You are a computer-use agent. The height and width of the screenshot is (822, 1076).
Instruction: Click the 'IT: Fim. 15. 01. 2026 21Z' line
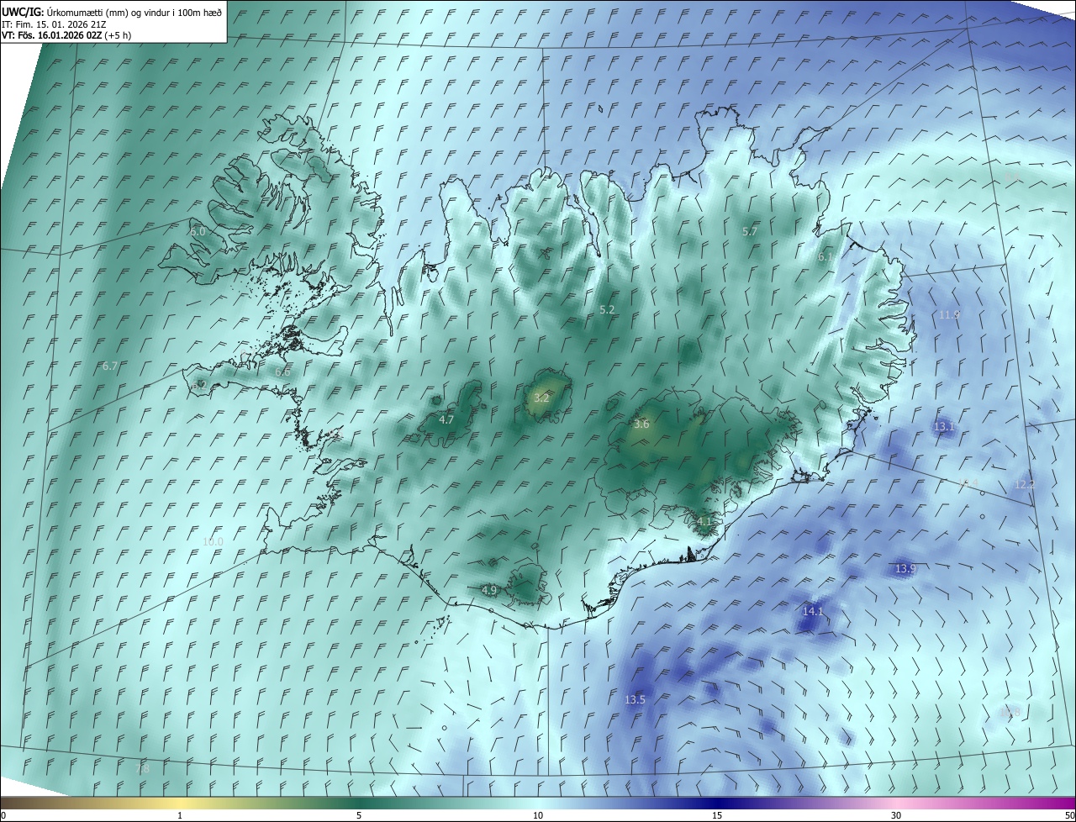(54, 24)
